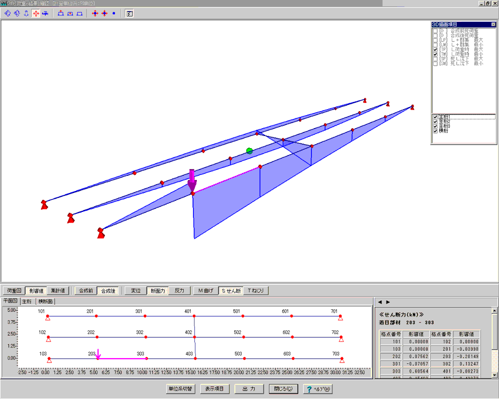The image size is (499, 399).
Task: Select the 影響値 influence value button
Action: click(36, 290)
